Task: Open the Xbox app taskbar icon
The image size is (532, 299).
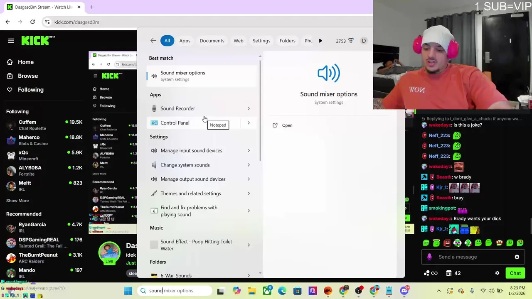Action: [267, 291]
